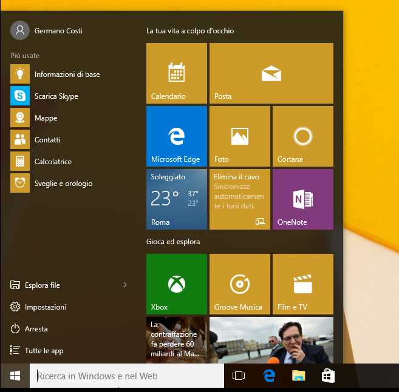Open the Foto tile
The height and width of the screenshot is (392, 399).
coord(240,136)
